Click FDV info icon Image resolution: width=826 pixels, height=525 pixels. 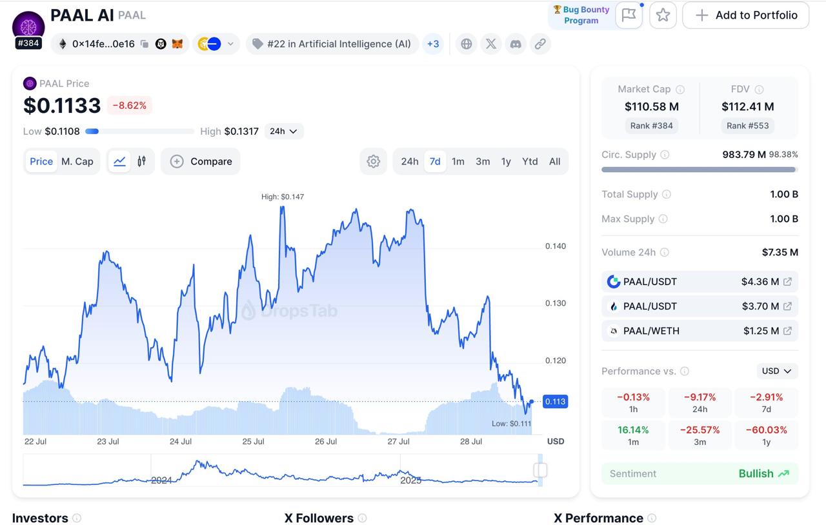(x=759, y=90)
